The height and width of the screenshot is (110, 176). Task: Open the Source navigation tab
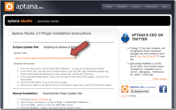136,7
